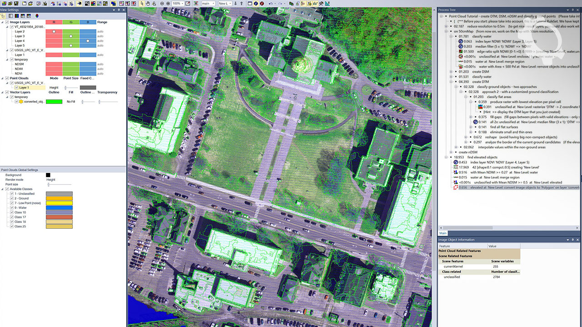The width and height of the screenshot is (582, 327).
Task: Open the 'main' map dropdown
Action: (x=213, y=4)
